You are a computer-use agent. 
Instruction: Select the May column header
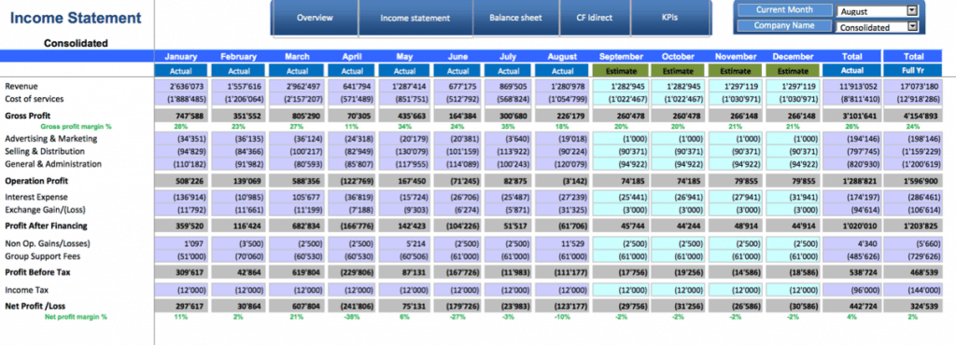click(x=404, y=57)
